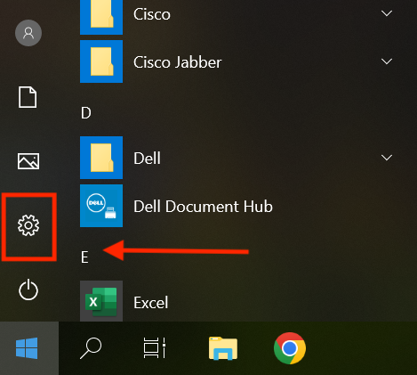
Task: Open Task View on taskbar
Action: click(x=155, y=347)
